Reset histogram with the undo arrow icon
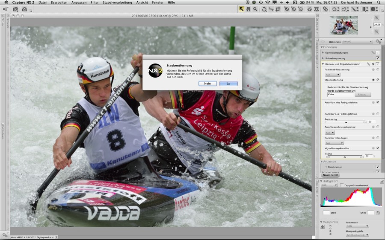This screenshot has height=240, width=385. coord(378,213)
